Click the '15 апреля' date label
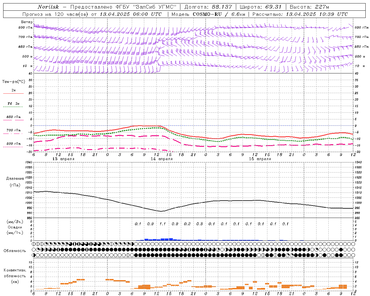370x296 pixels. [260, 159]
